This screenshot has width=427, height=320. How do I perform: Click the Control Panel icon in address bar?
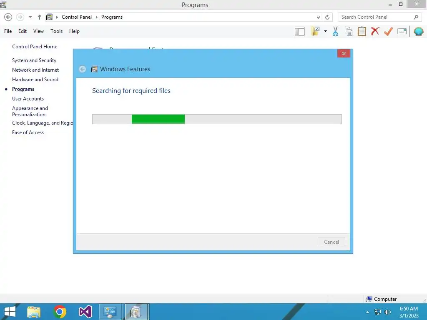49,17
